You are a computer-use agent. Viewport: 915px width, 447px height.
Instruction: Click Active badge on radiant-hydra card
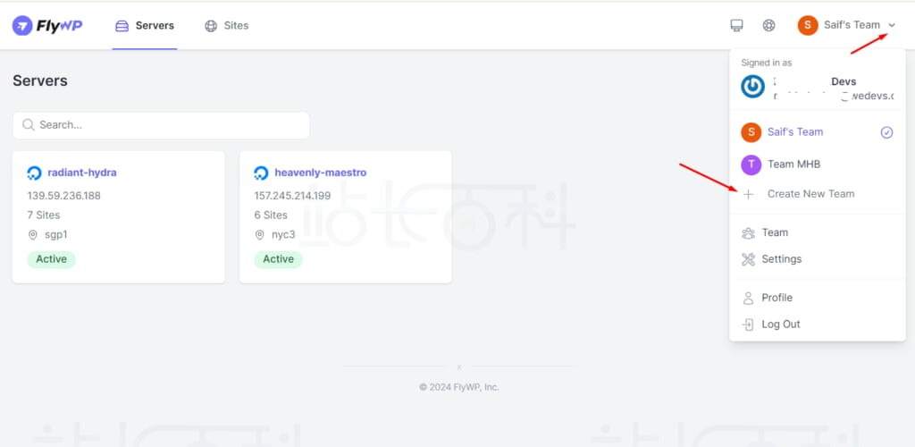click(51, 259)
